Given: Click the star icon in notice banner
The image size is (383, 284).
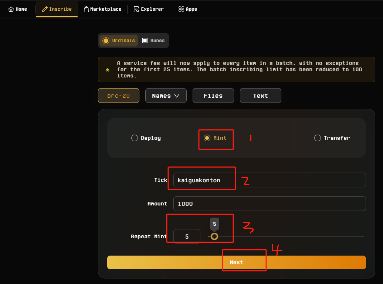Looking at the screenshot, I should [108, 70].
